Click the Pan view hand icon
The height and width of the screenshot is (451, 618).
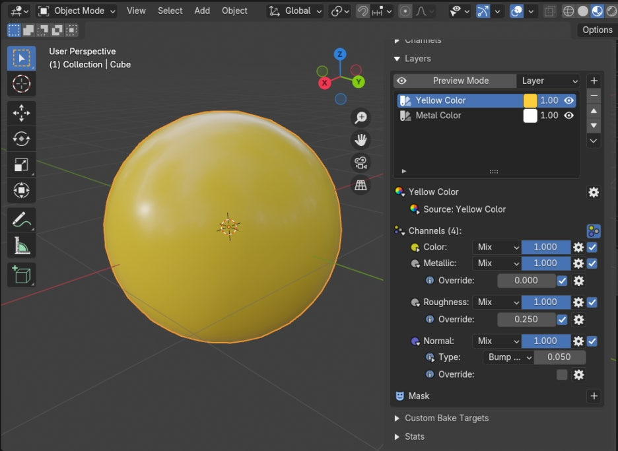(360, 140)
